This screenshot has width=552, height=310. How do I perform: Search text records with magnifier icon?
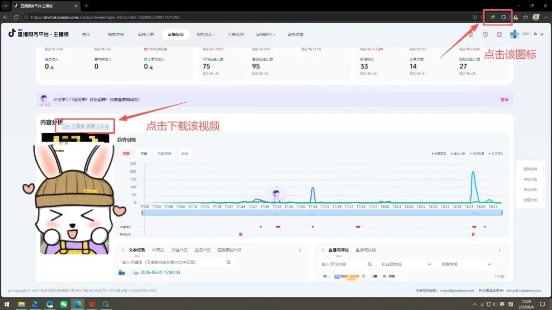pyautogui.click(x=228, y=263)
